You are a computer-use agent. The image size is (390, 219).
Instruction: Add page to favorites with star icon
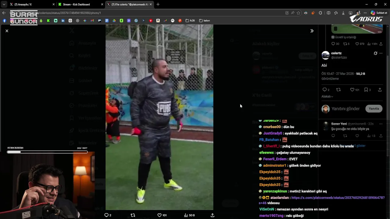coord(298,13)
